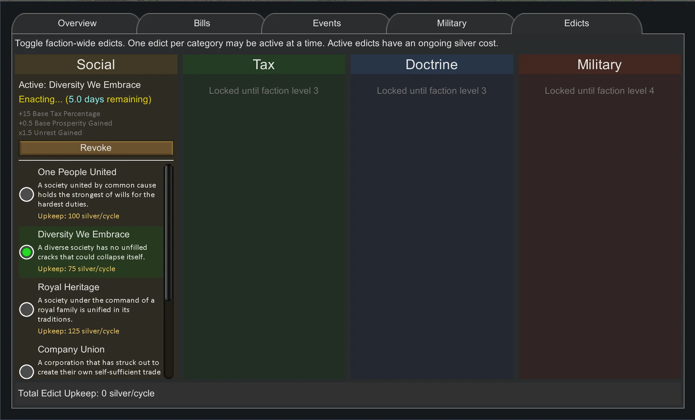The width and height of the screenshot is (695, 420).
Task: Click the Revoke button
Action: click(96, 148)
